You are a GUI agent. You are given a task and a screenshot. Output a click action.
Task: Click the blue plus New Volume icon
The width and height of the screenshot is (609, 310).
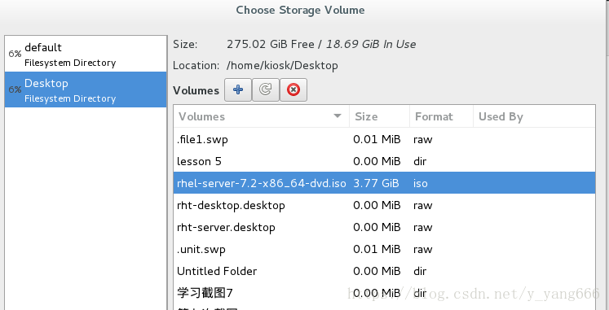coord(238,90)
